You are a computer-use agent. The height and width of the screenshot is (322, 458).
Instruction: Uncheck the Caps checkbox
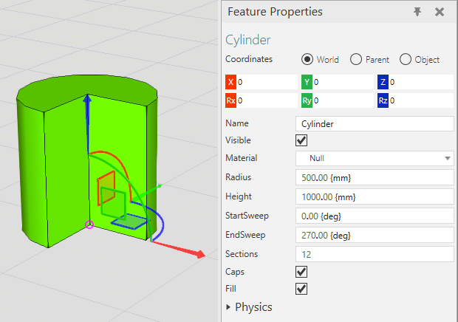point(301,272)
